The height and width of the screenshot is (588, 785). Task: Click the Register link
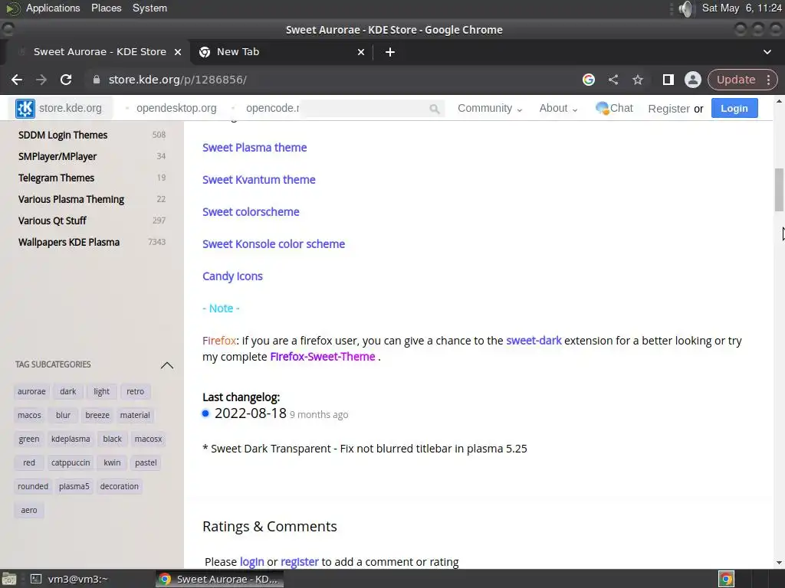click(x=668, y=109)
